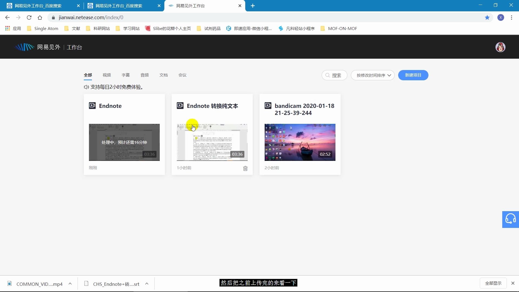The image size is (519, 292).
Task: Close the first 网易见外工作台_百度搜索 tab
Action: coord(78,6)
